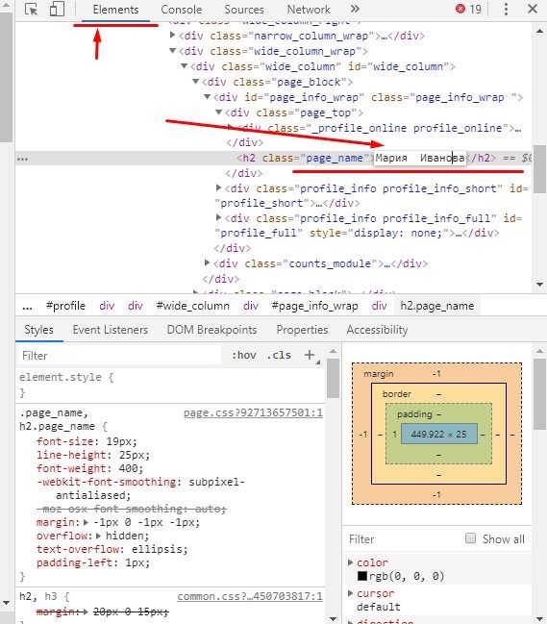Viewport: 547px width, 624px height.
Task: Open the more tabs chevron
Action: 355,9
